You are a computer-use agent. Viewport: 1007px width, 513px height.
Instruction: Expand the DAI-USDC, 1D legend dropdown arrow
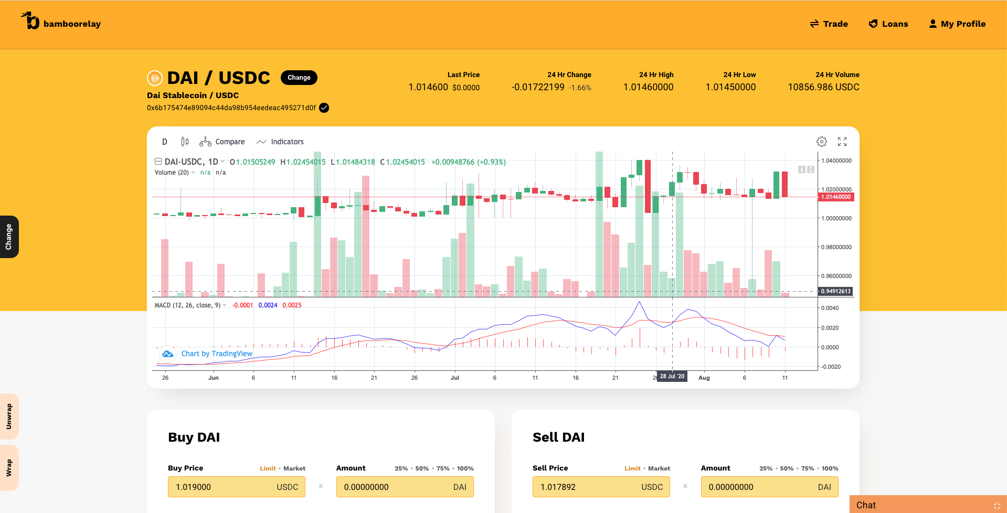[x=223, y=162]
